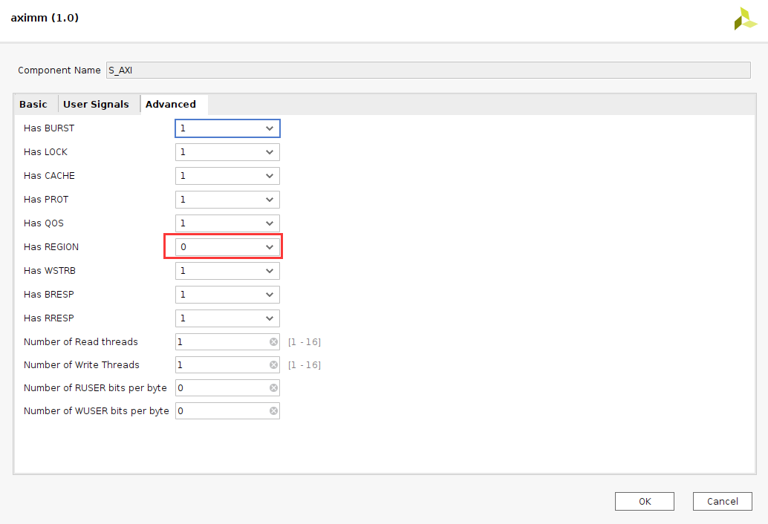768x524 pixels.
Task: Click the 'Has REGION' label text
Action: tap(51, 247)
